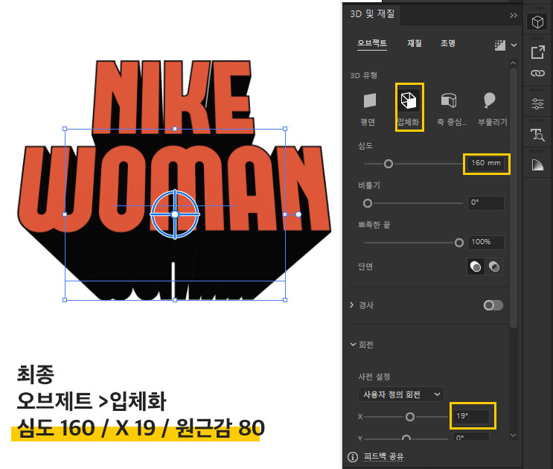Select the 평면 (Plane) 3D type icon
The width and height of the screenshot is (553, 469).
(x=369, y=100)
